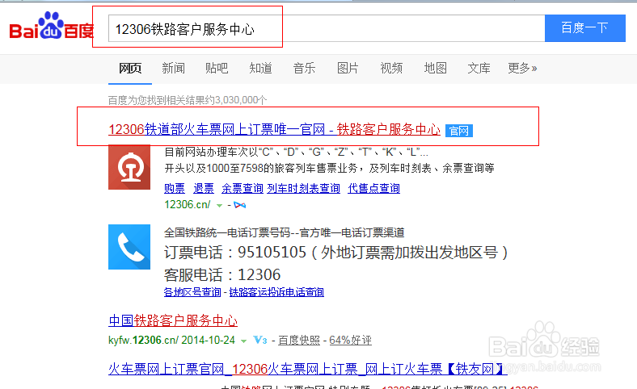Viewport: 637px width, 389px height.
Task: Click the green 12306.cn/ URL
Action: click(x=188, y=204)
